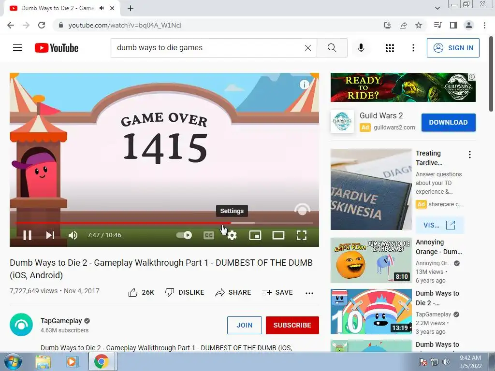
Task: Open options menu for Treating Tardive ad
Action: pyautogui.click(x=470, y=155)
